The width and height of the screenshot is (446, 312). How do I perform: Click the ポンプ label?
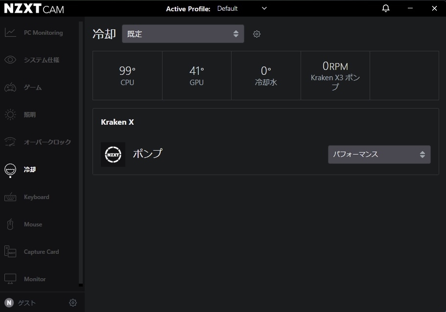[x=148, y=154]
